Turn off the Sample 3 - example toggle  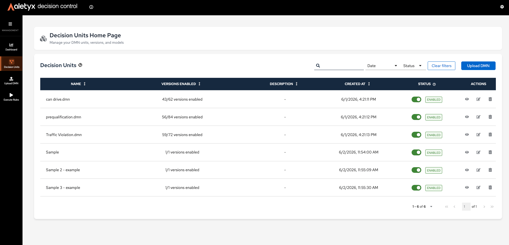(x=416, y=188)
